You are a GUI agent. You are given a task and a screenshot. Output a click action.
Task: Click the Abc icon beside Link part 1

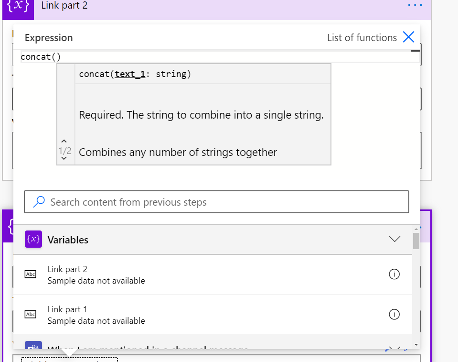coord(30,315)
